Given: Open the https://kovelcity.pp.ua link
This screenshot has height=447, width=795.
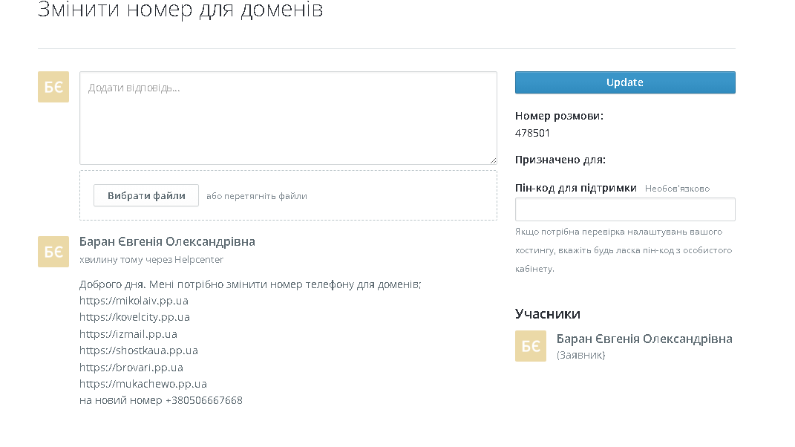Looking at the screenshot, I should (x=134, y=317).
